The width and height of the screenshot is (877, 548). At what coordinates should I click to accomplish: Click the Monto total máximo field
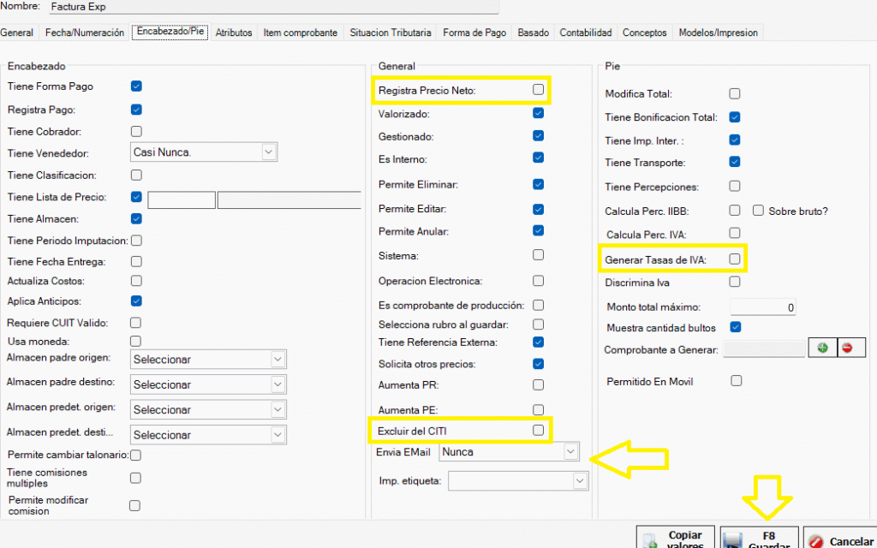pos(763,307)
